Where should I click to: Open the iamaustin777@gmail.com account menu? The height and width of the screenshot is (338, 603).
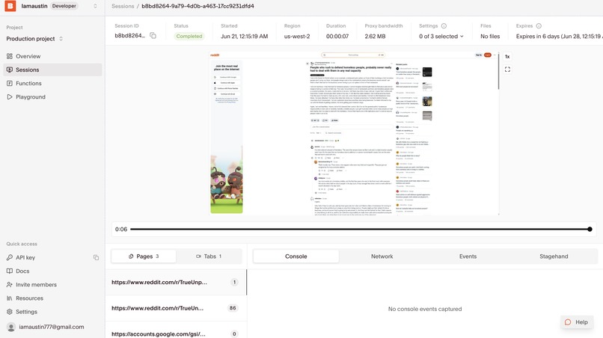pyautogui.click(x=51, y=327)
